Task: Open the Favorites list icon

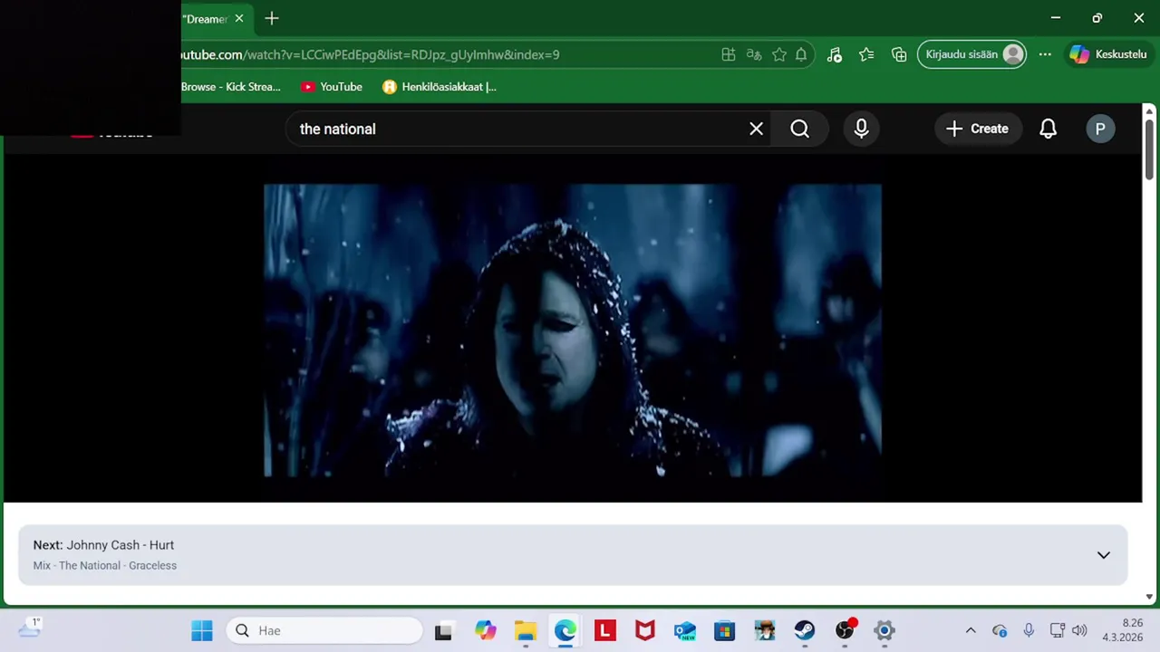Action: [866, 54]
